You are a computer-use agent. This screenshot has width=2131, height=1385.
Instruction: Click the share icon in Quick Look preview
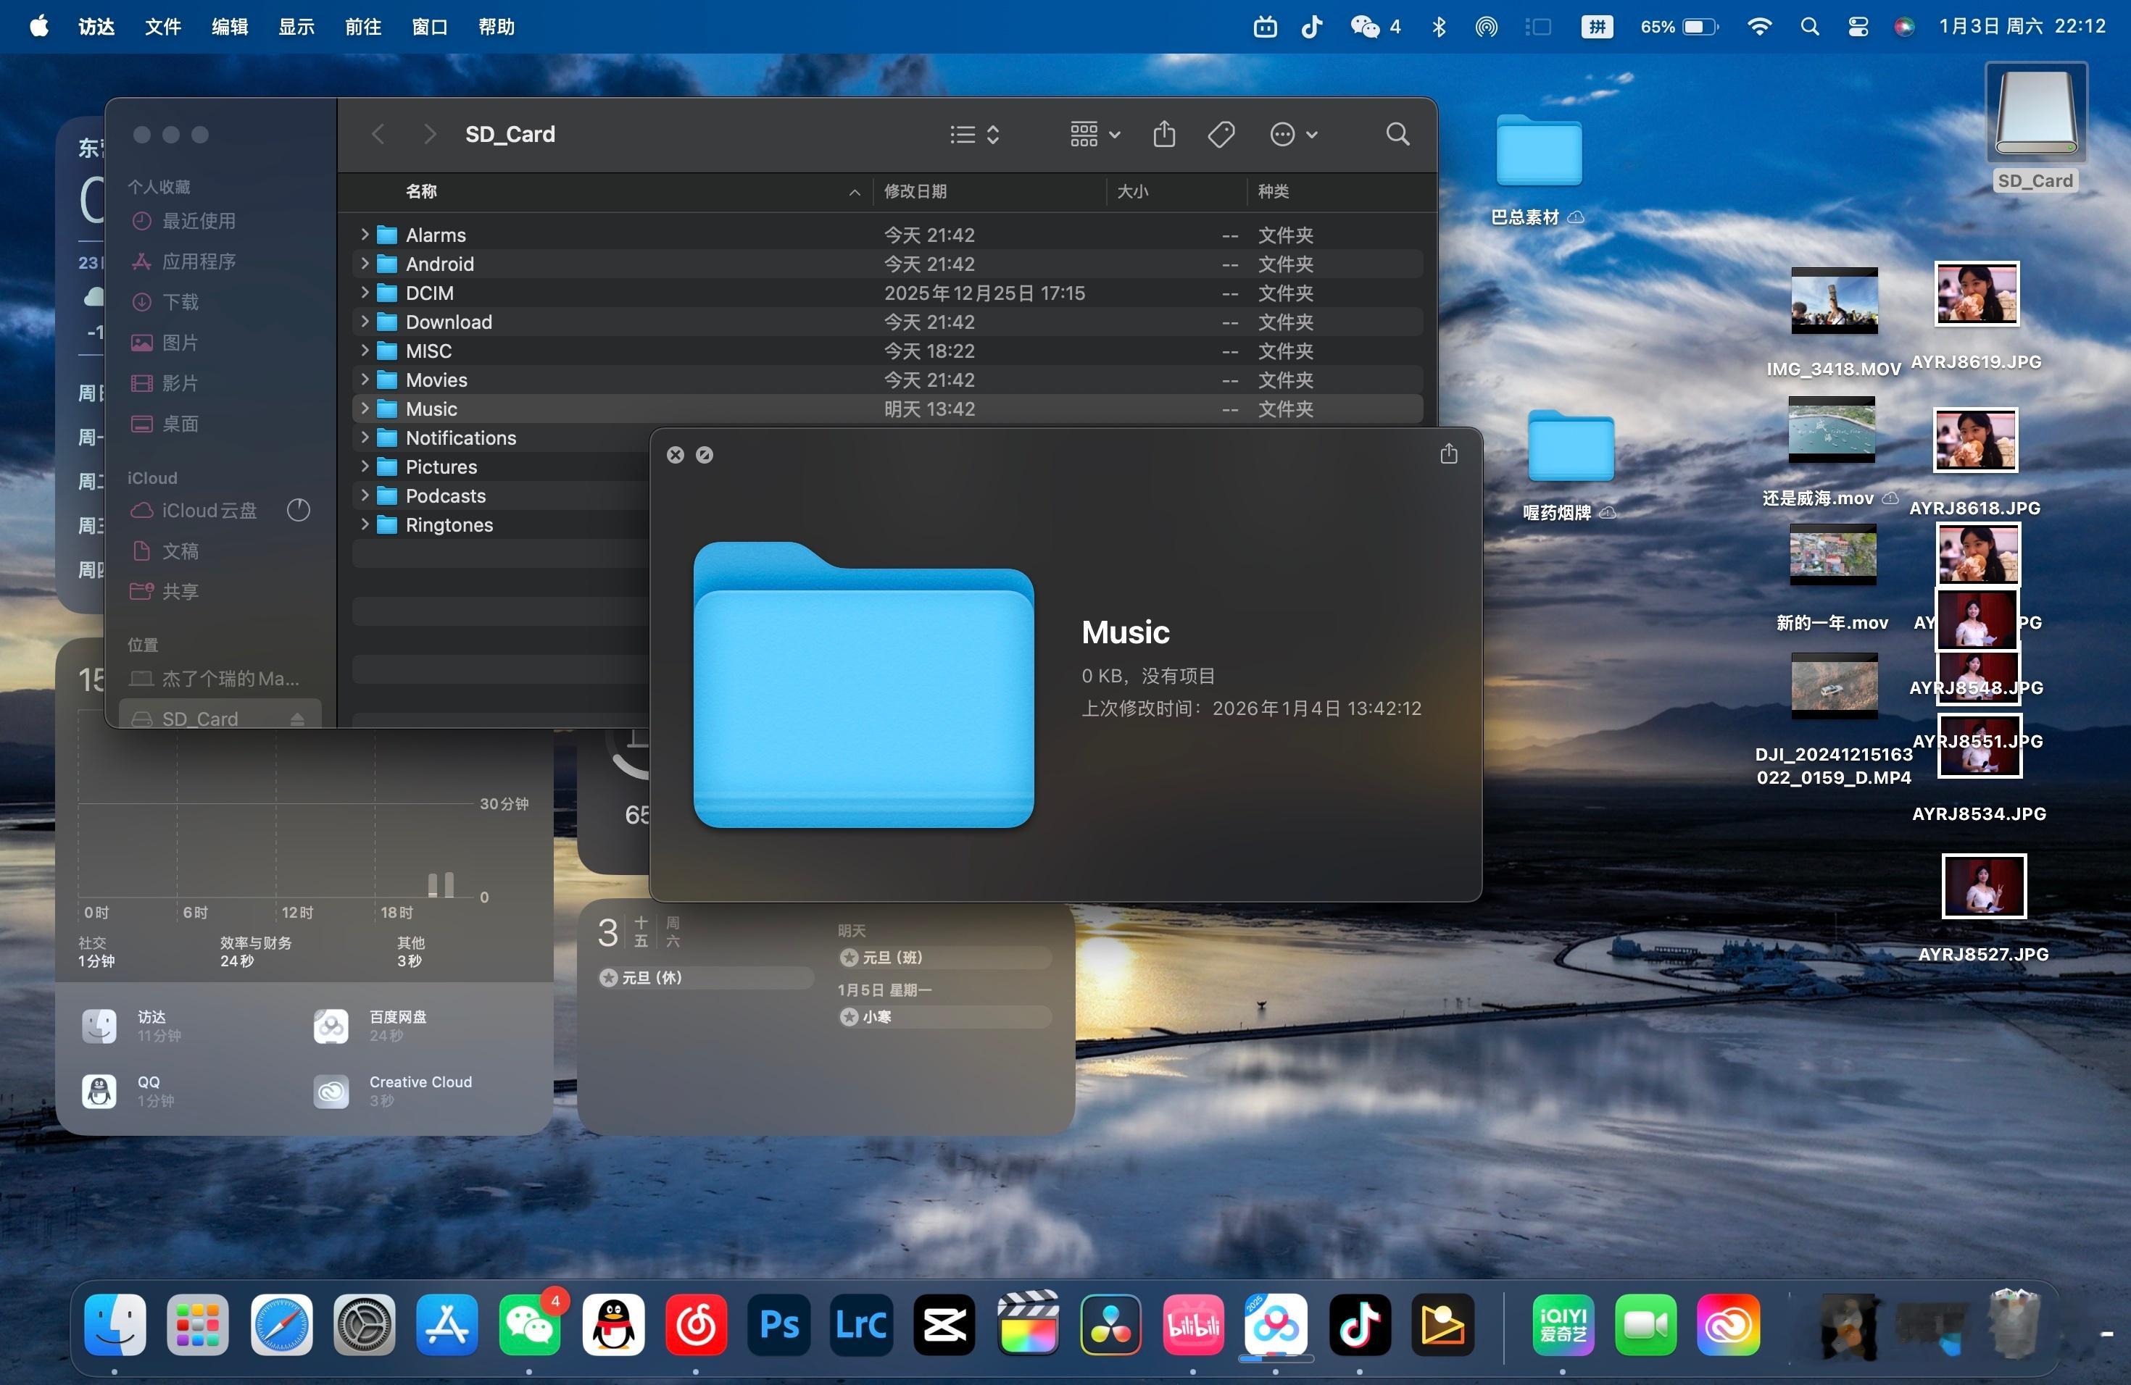[1449, 454]
